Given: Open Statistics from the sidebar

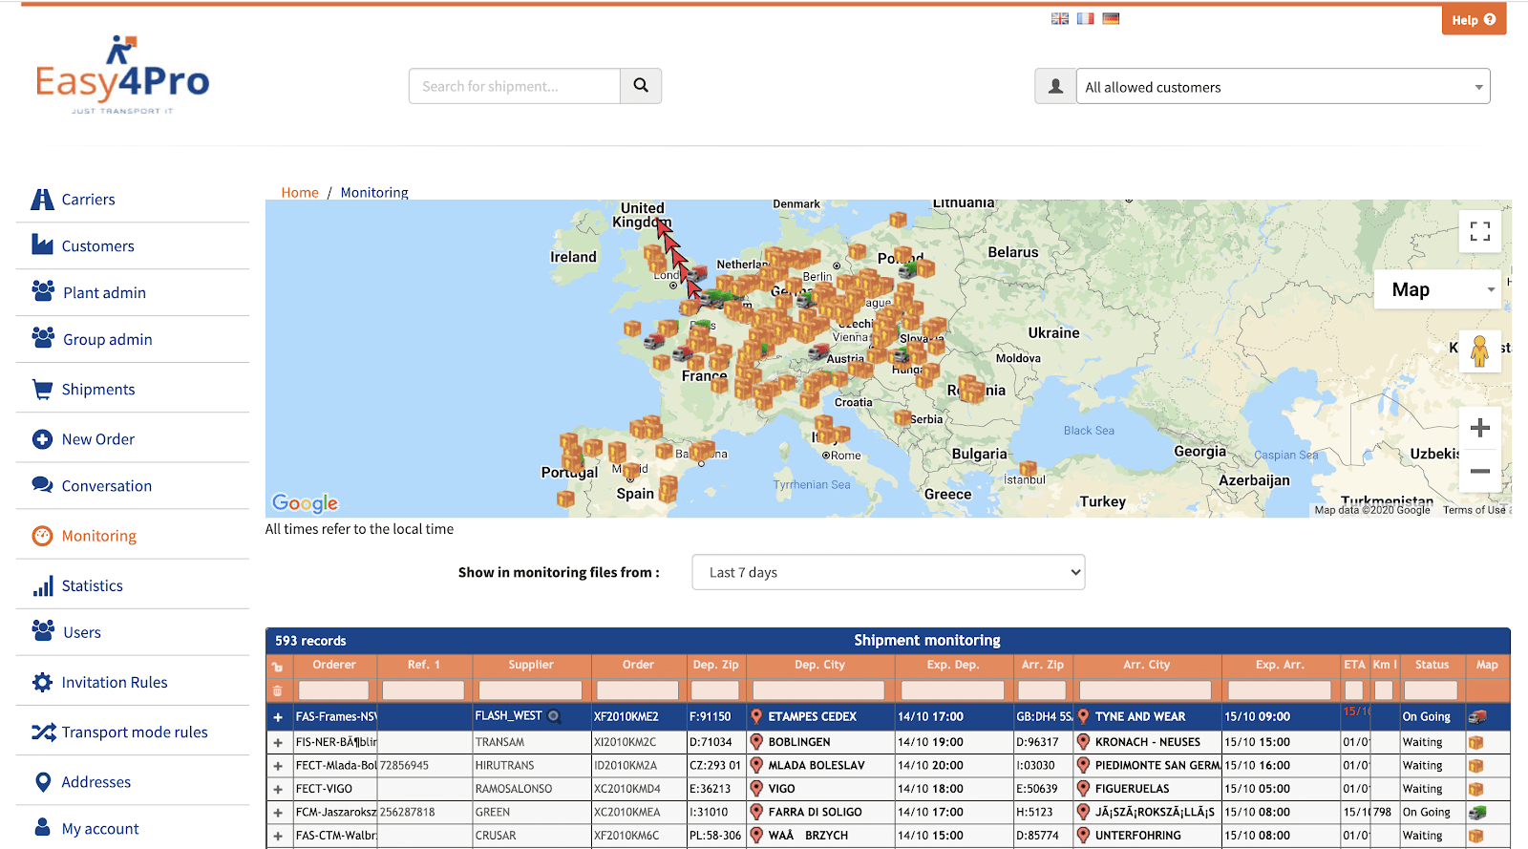Looking at the screenshot, I should [x=92, y=585].
